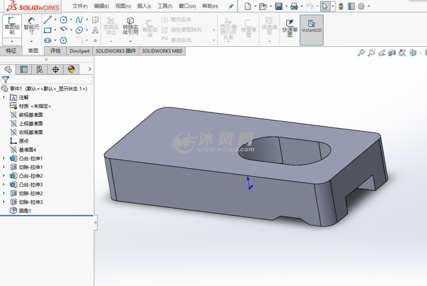Switch to the 评估 (Evaluate) tab
The height and width of the screenshot is (286, 427).
click(55, 51)
